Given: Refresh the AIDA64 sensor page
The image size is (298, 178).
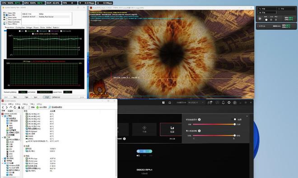Looking at the screenshot, I should [x=15, y=107].
